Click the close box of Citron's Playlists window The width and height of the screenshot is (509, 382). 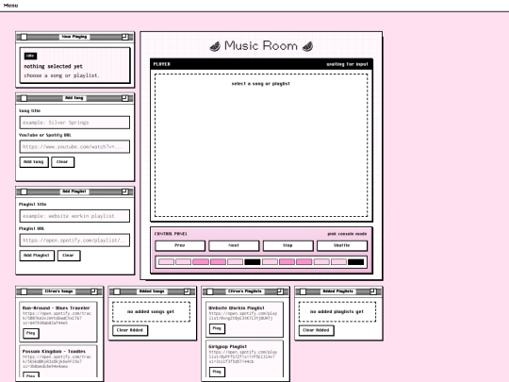click(210, 291)
